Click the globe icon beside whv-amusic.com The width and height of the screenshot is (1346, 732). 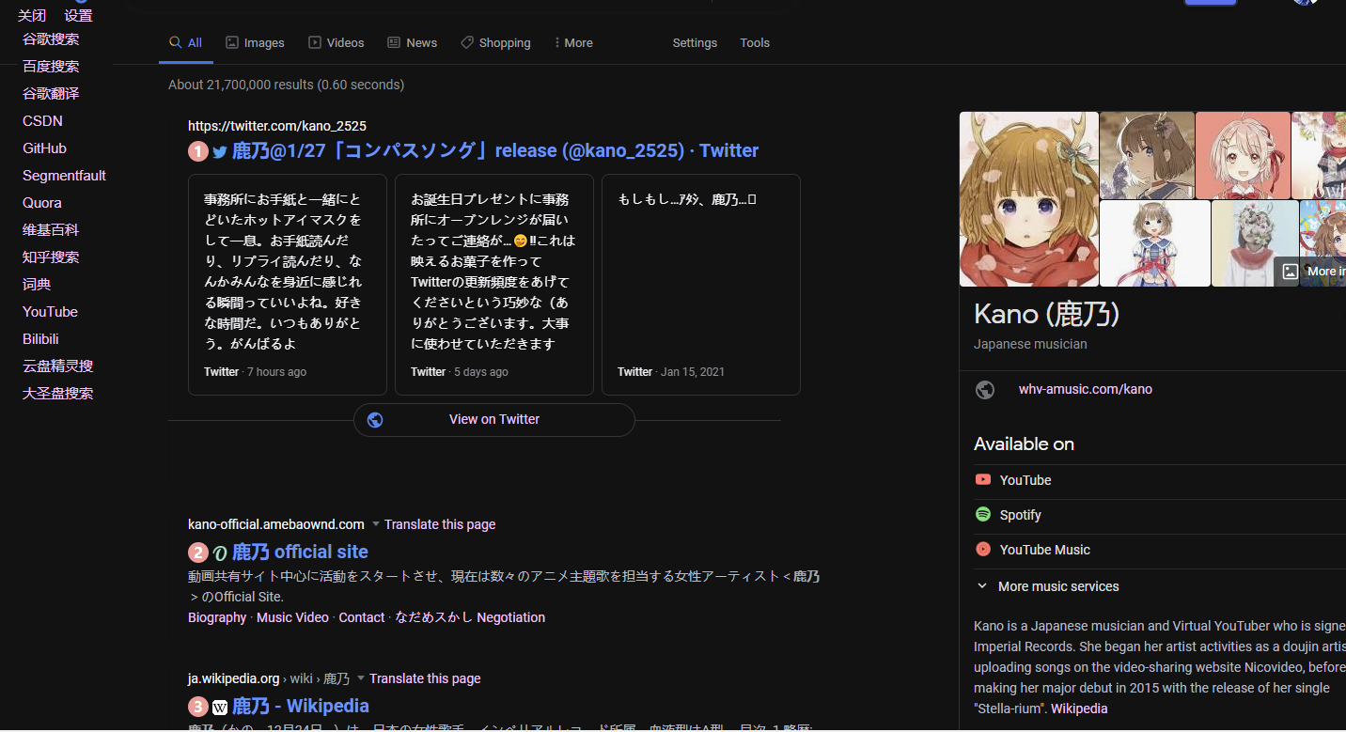[x=985, y=389]
